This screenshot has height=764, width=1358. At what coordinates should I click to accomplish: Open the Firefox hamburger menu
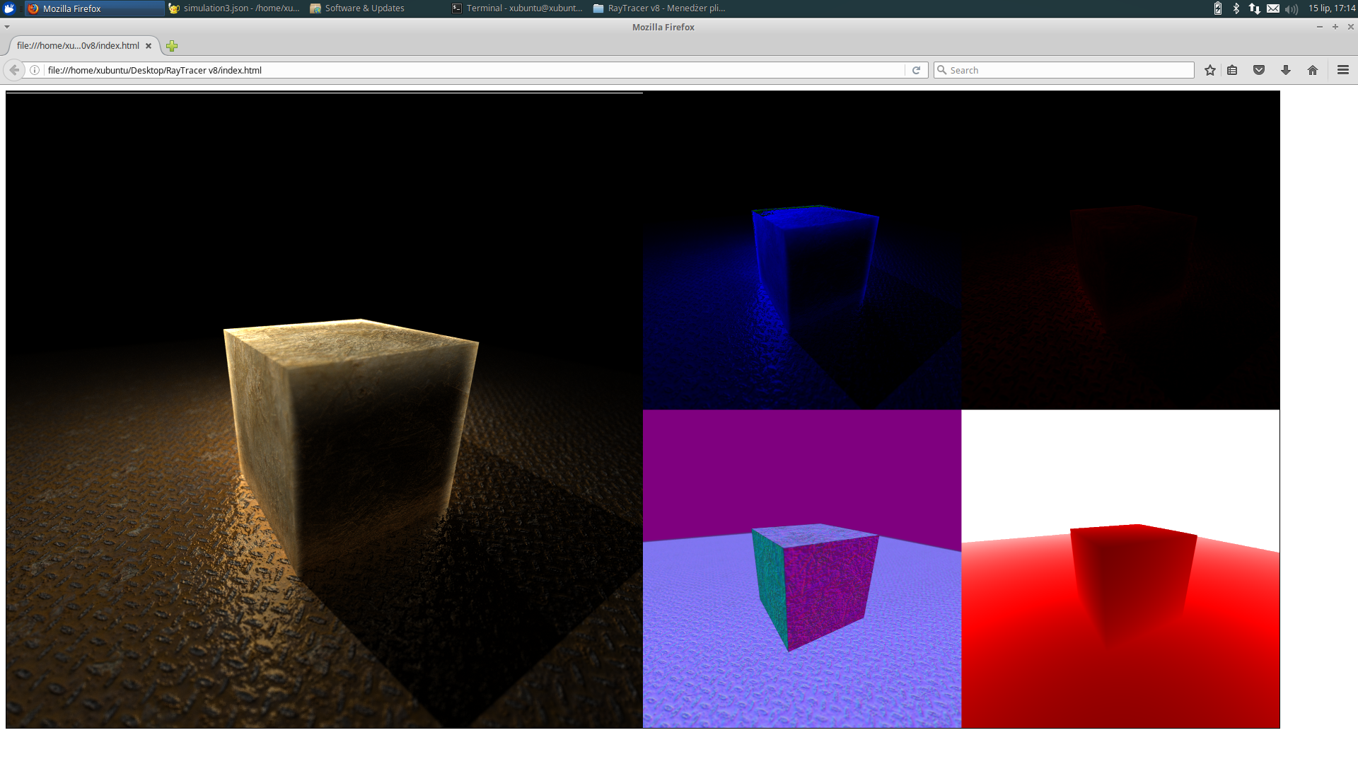[x=1343, y=70]
